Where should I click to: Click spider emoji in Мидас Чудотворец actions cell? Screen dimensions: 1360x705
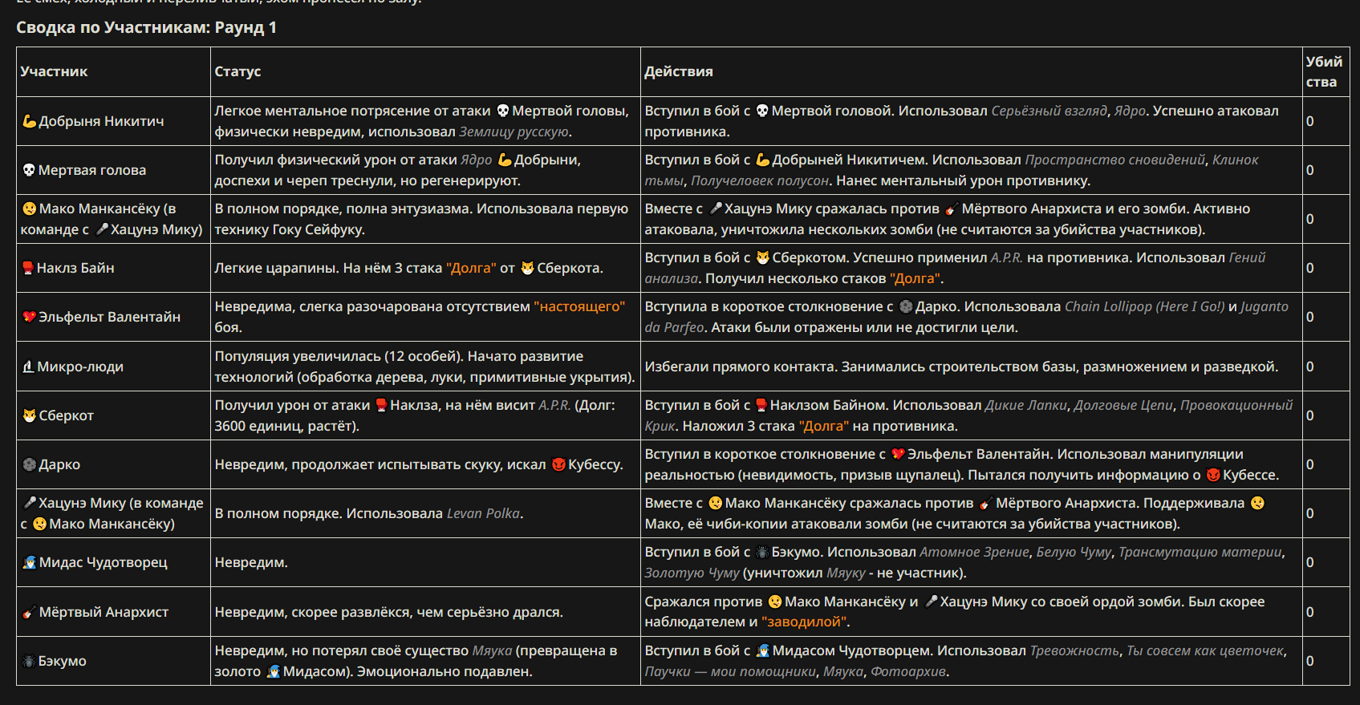tap(762, 552)
